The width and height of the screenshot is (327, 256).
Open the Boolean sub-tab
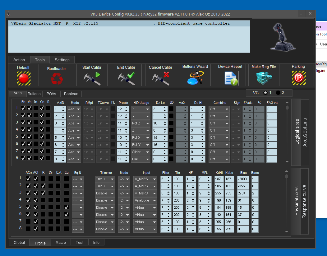71,94
